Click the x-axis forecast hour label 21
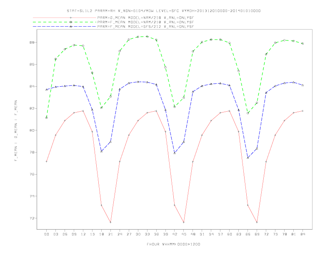 pyautogui.click(x=110, y=234)
